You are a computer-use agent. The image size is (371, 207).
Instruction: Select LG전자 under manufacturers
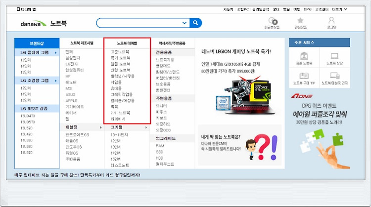(x=72, y=64)
